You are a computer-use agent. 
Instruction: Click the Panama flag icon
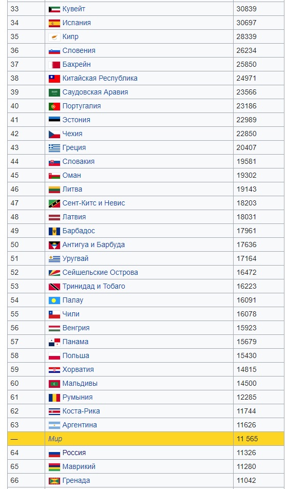pos(54,342)
